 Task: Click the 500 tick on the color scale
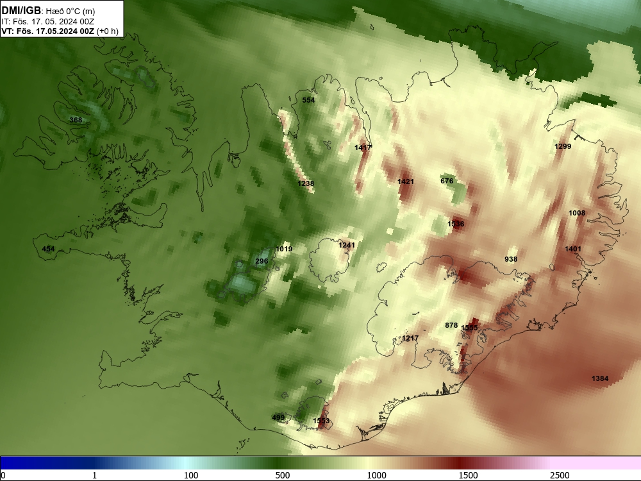click(x=283, y=475)
